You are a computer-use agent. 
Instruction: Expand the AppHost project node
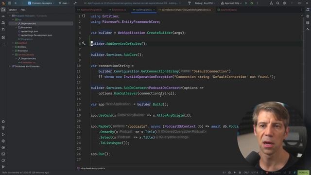(x=13, y=43)
